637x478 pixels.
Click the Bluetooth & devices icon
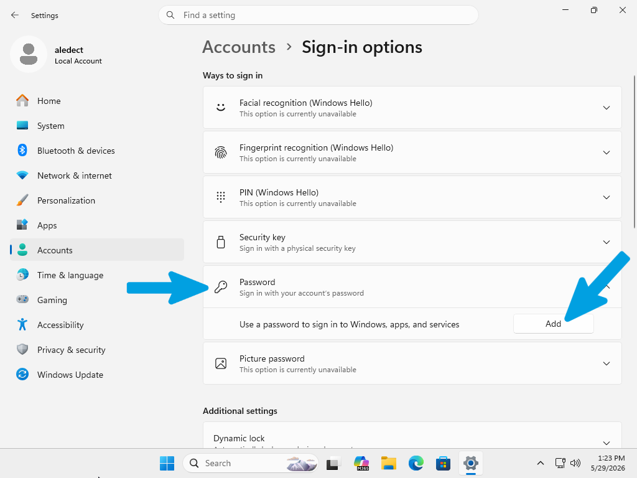pyautogui.click(x=22, y=151)
